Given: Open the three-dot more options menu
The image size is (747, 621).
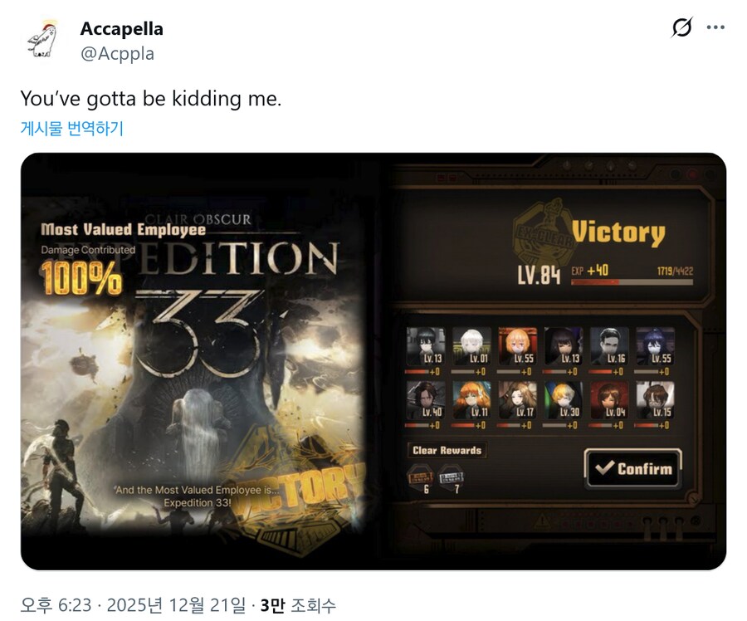Looking at the screenshot, I should click(715, 27).
